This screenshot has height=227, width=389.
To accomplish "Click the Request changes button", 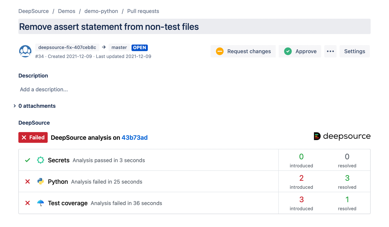I will [243, 51].
